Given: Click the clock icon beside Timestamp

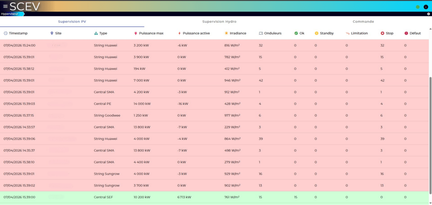Looking at the screenshot, I should [x=5, y=33].
